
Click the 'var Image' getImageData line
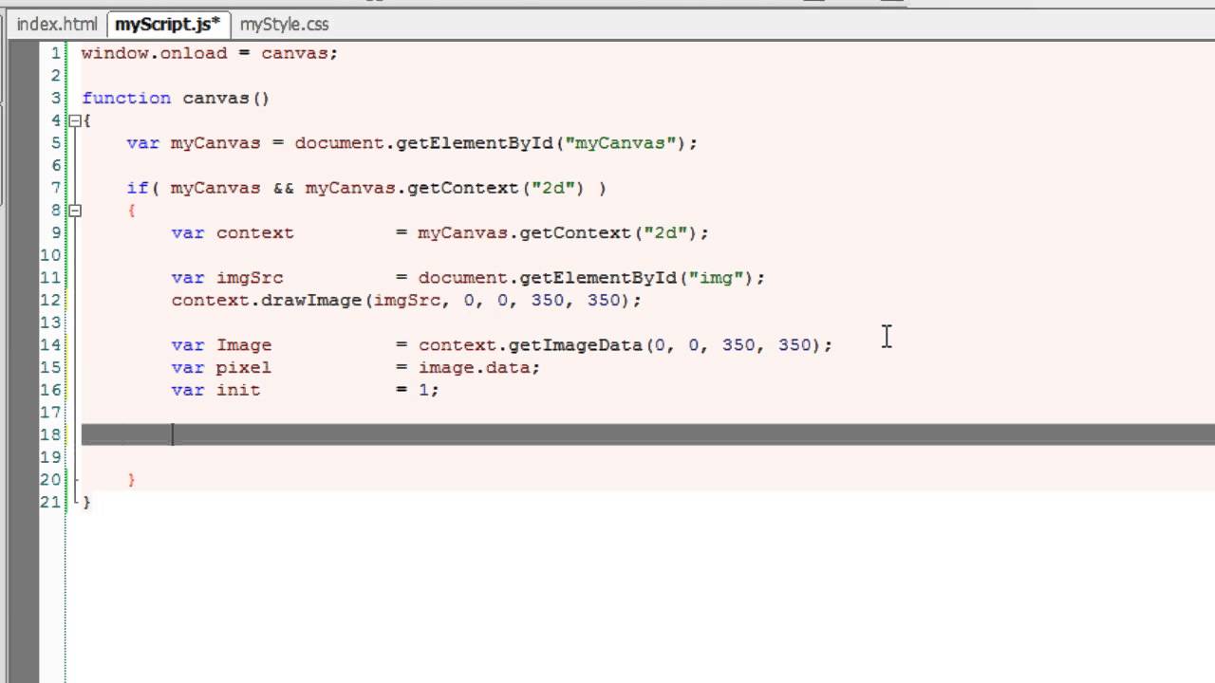(x=502, y=345)
